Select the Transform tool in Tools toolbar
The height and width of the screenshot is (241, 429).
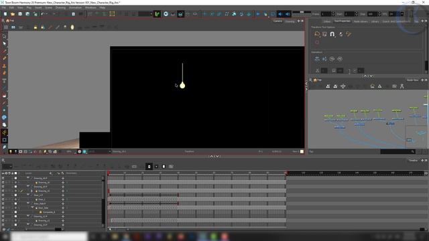point(5,36)
